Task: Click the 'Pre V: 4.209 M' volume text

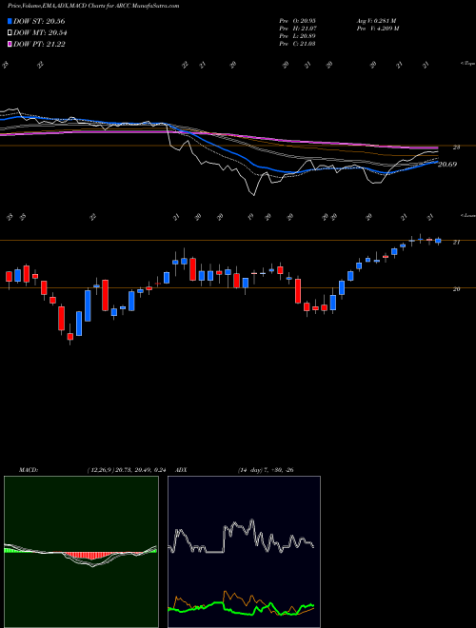Action: pyautogui.click(x=377, y=28)
